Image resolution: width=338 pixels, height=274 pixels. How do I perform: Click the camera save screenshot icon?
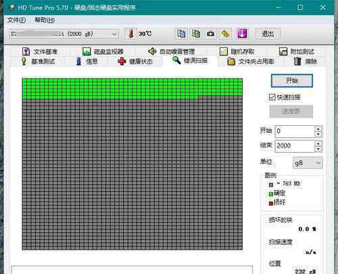pos(211,34)
